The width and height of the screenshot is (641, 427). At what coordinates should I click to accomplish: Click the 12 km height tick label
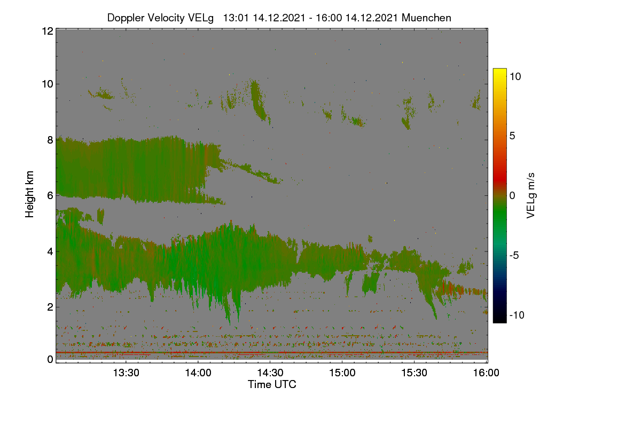tap(47, 31)
